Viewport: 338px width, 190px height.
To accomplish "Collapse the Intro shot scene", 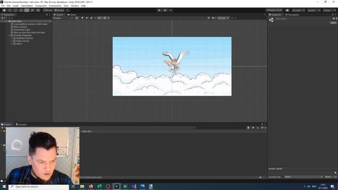I will pyautogui.click(x=7, y=21).
